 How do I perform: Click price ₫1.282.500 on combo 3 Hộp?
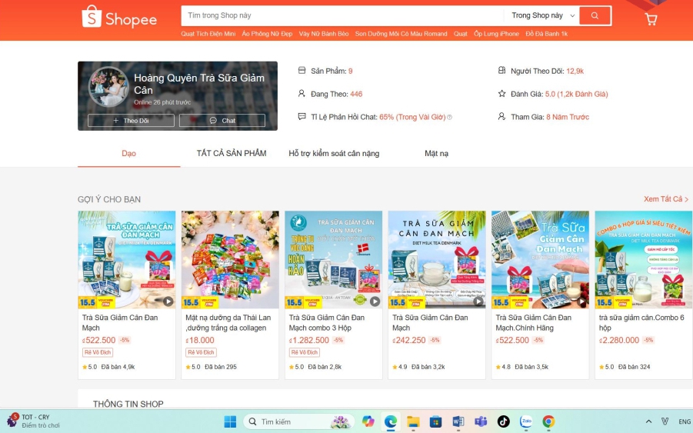pyautogui.click(x=309, y=340)
